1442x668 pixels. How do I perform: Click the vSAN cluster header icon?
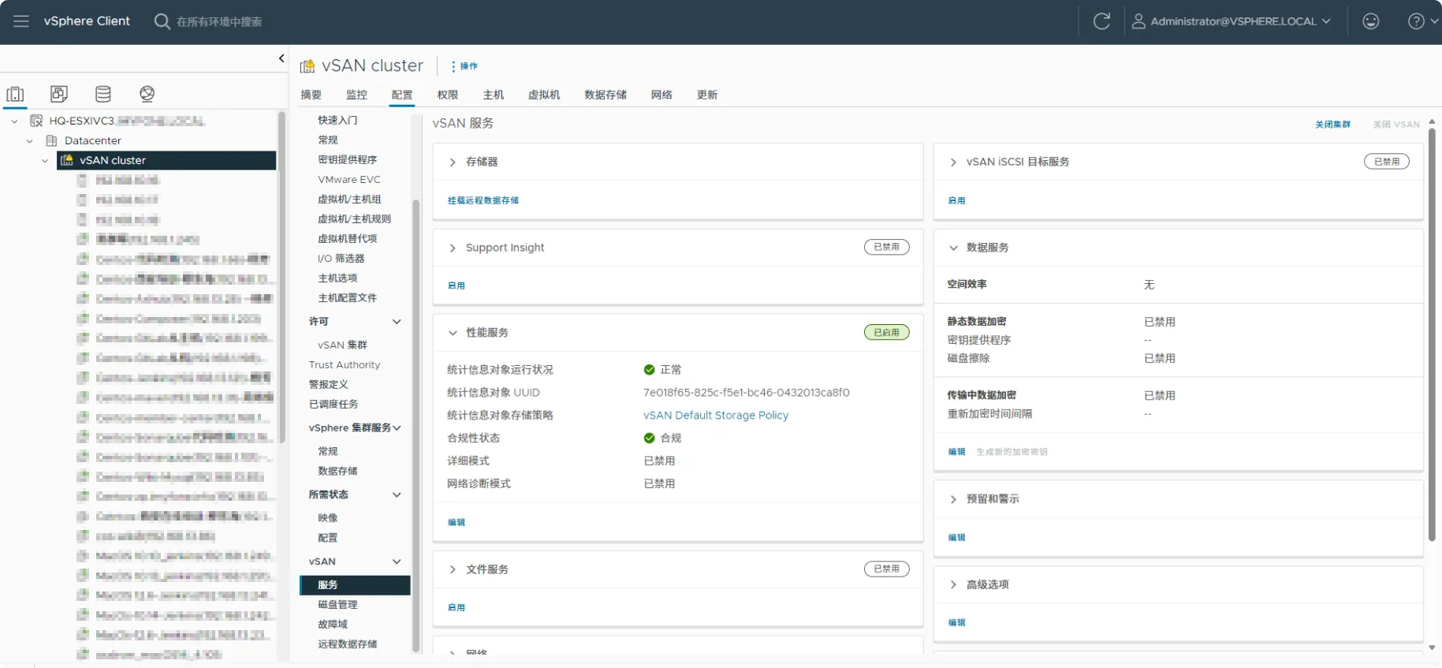[307, 66]
